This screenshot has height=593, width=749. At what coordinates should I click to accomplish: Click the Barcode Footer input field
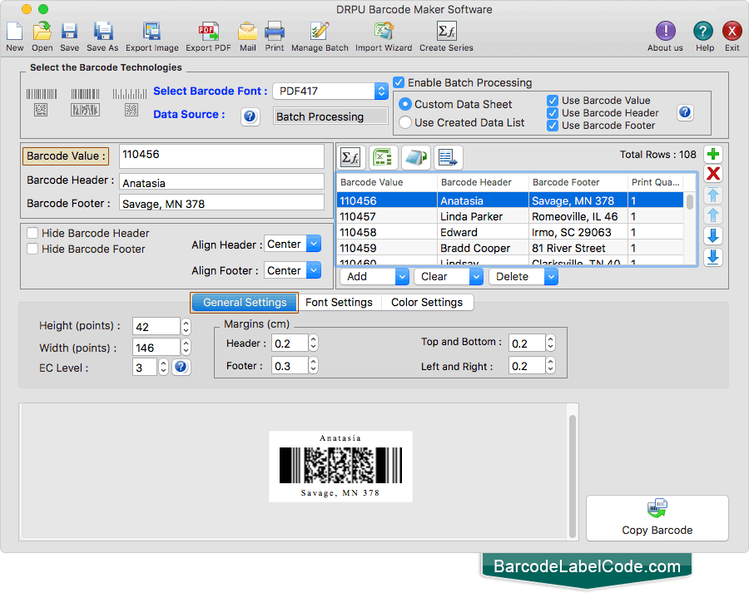pos(221,204)
